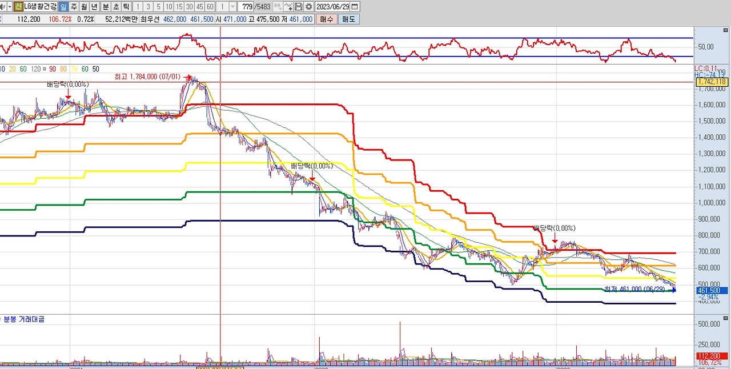The image size is (731, 369).
Task: Click the 461,500 best bid price
Action: [202, 19]
